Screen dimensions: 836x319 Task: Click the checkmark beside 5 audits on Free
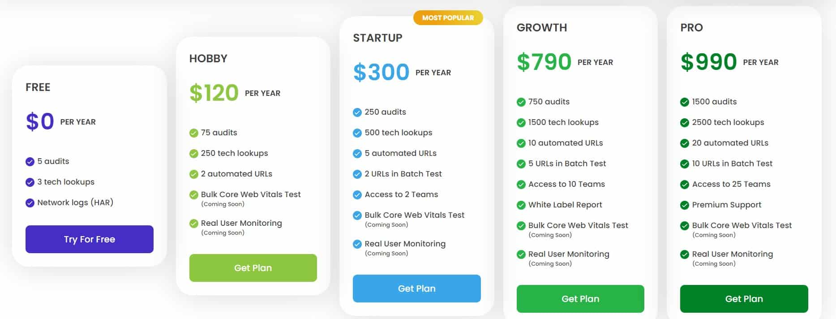[x=30, y=161]
